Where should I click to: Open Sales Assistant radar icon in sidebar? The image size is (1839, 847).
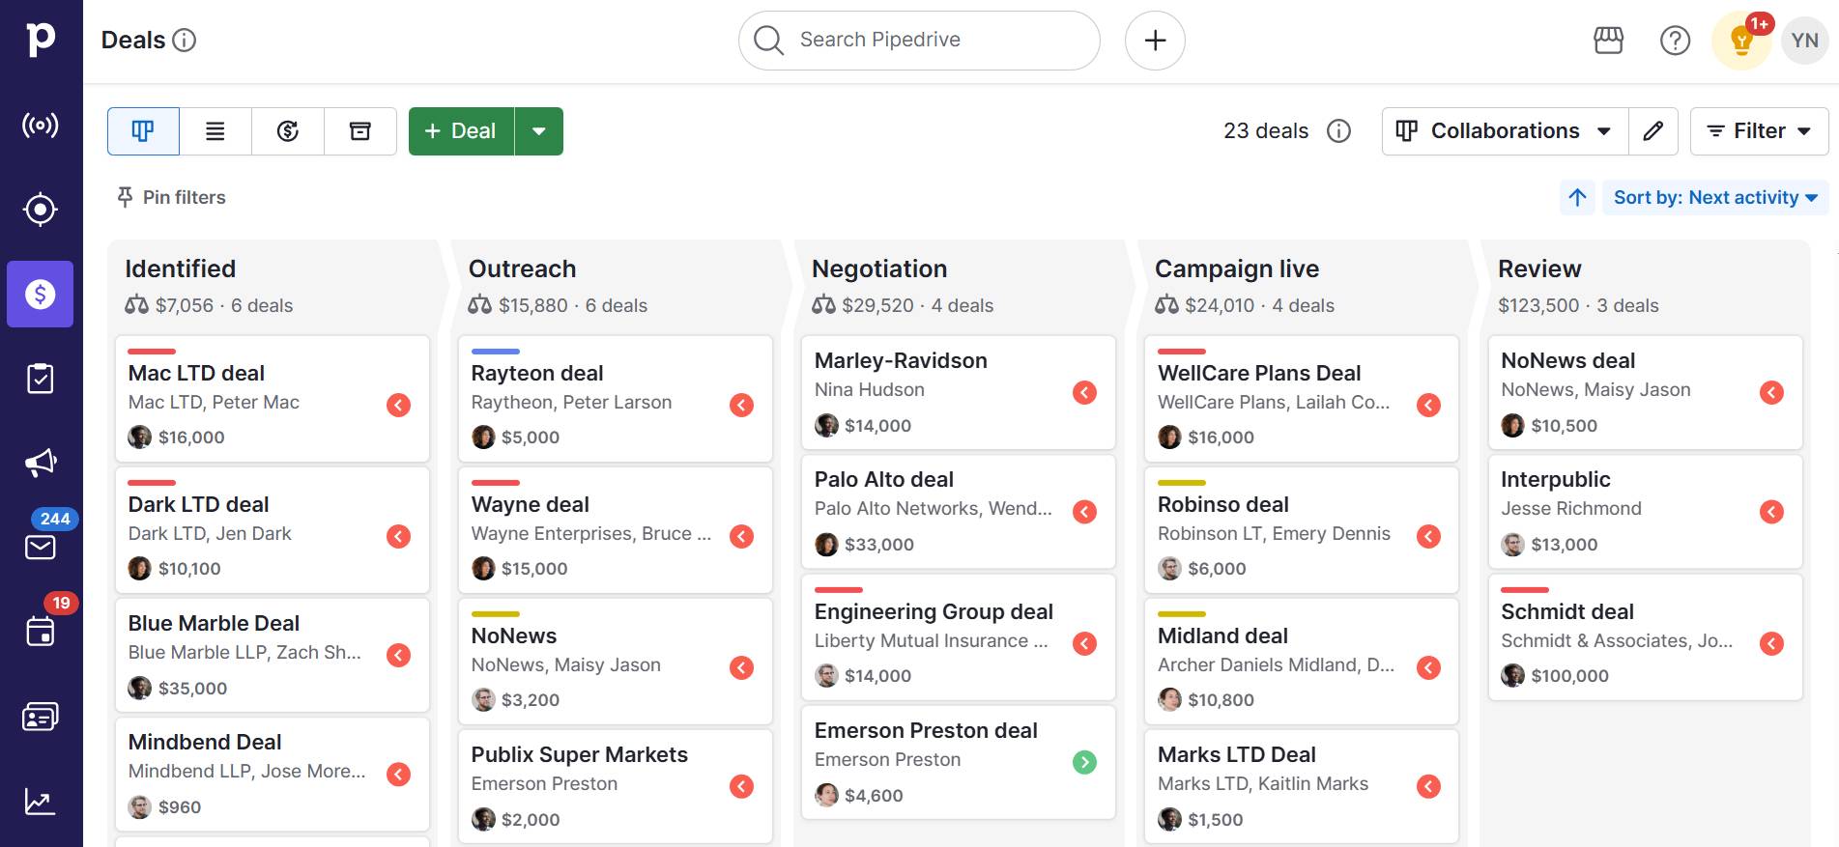tap(41, 125)
